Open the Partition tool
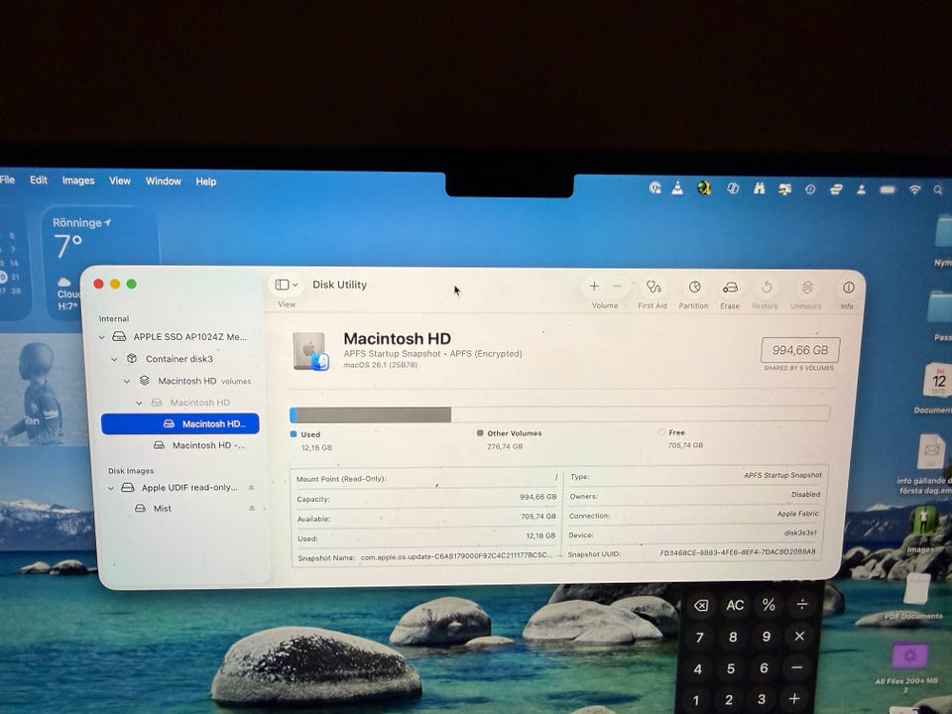 [694, 288]
